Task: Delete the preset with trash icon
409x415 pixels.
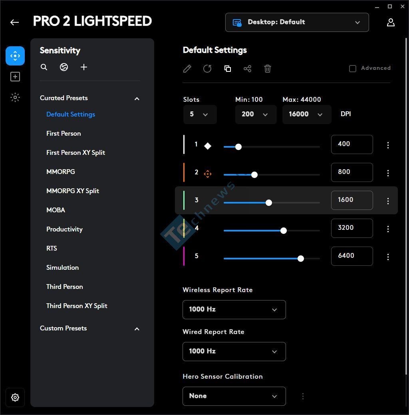Action: pos(268,69)
